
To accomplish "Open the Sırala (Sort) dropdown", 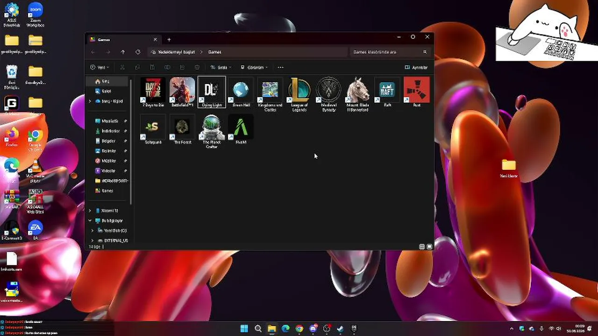I will click(x=221, y=67).
